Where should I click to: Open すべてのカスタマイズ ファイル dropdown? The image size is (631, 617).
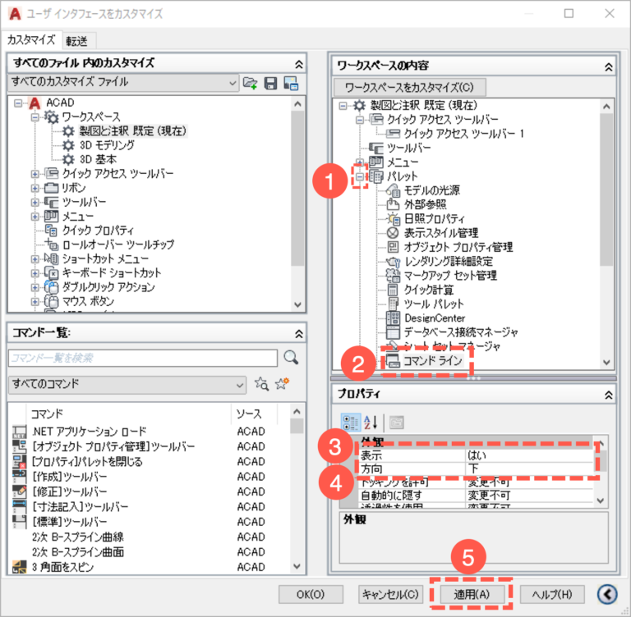(x=123, y=82)
